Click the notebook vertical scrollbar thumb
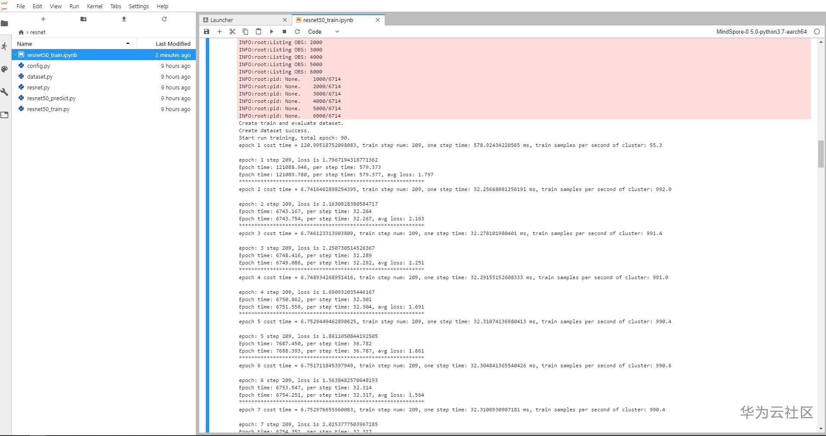This screenshot has width=826, height=436. [x=821, y=154]
